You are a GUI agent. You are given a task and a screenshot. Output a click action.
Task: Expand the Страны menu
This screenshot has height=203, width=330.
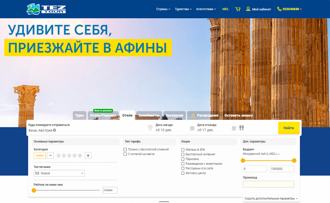point(163,9)
